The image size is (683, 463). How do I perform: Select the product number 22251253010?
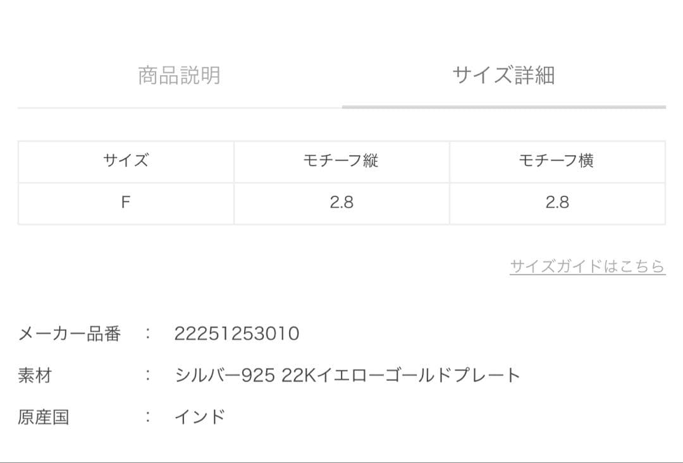pos(237,334)
